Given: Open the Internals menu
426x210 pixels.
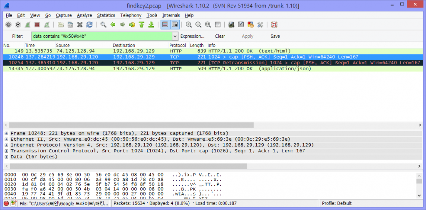Looking at the screenshot, I should coord(171,15).
